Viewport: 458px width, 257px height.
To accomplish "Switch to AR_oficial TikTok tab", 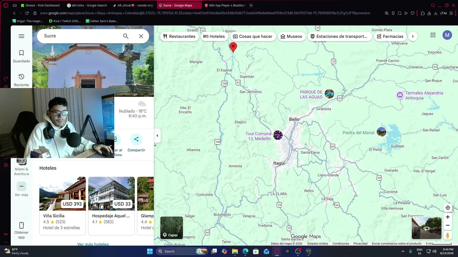I will (133, 5).
